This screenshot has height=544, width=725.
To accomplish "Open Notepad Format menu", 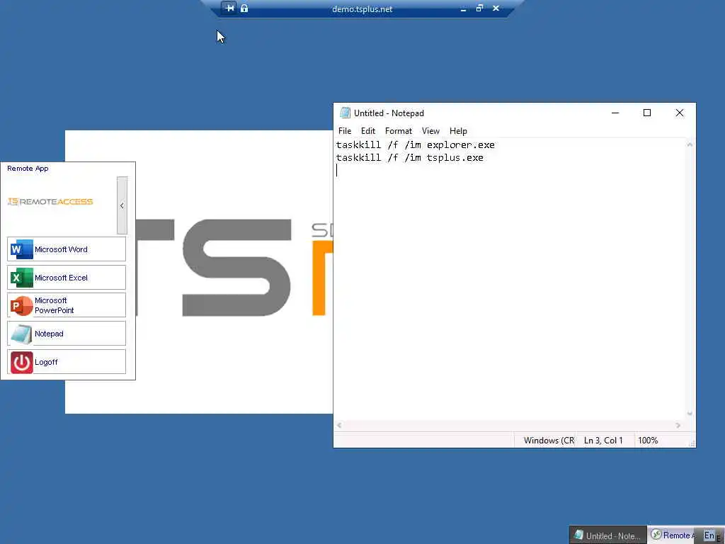I will pyautogui.click(x=398, y=131).
